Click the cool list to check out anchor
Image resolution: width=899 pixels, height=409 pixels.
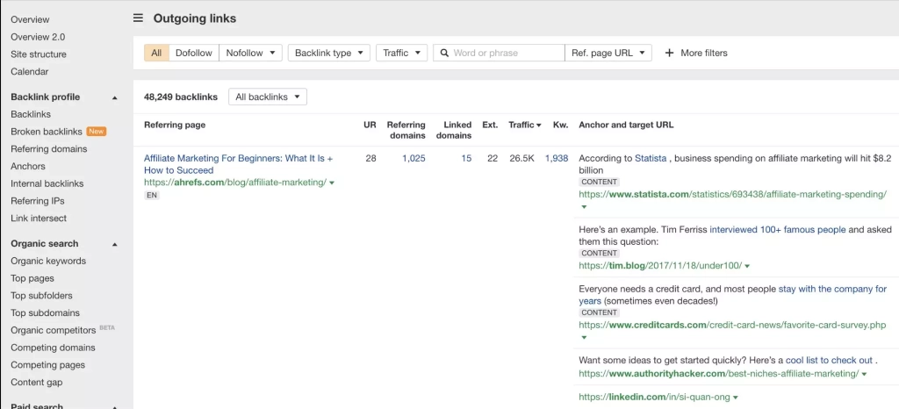click(x=829, y=361)
